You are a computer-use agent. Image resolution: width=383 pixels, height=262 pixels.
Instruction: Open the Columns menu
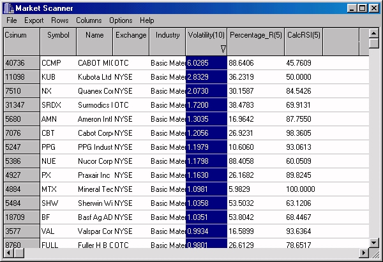tap(89, 20)
